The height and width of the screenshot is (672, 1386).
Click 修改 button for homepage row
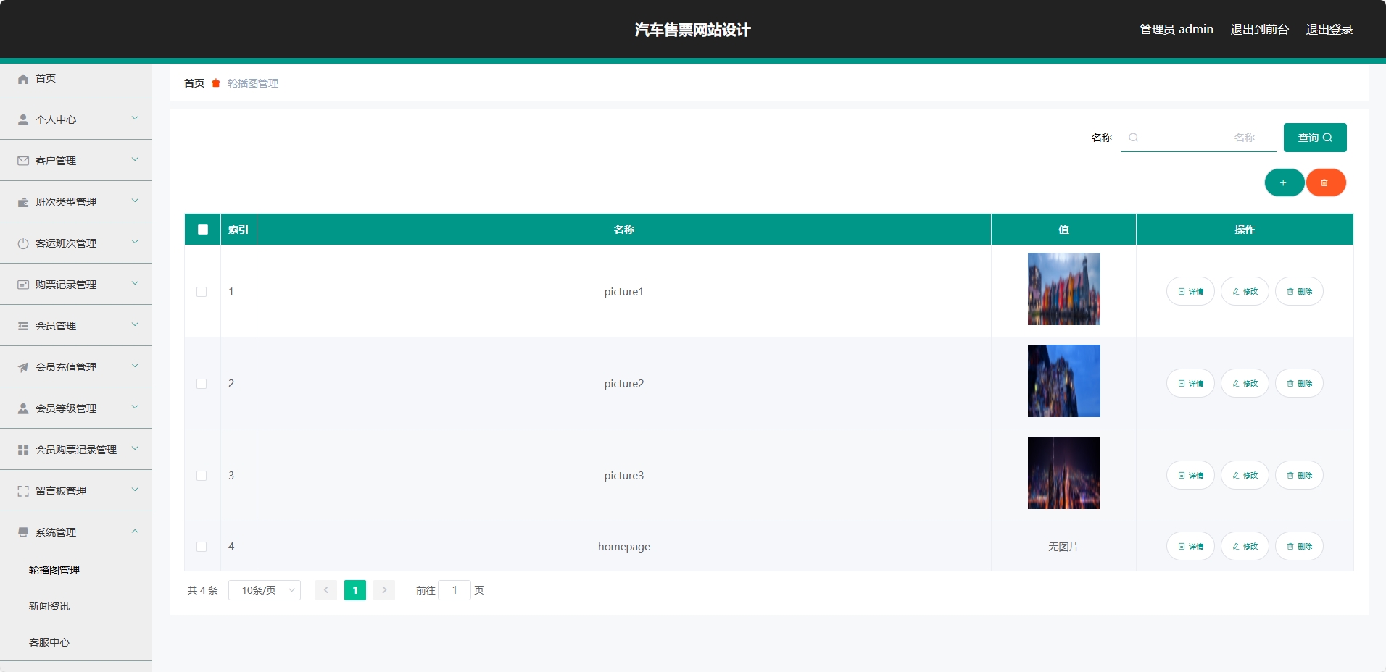point(1245,546)
